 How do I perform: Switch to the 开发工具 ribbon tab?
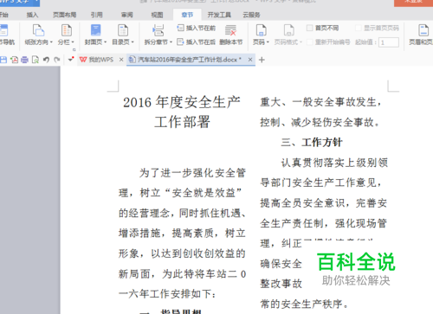pyautogui.click(x=219, y=15)
